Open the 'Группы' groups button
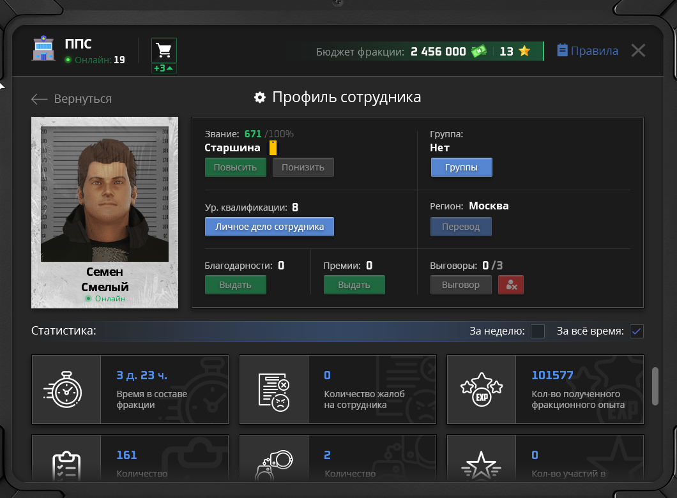Screen dimensions: 677x498 [x=461, y=167]
